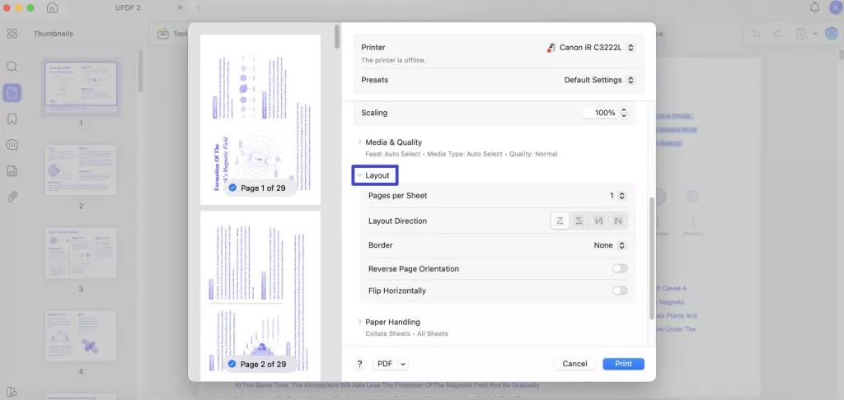Click the Undo arrow in the top toolbar
Screen dimensions: 844x400
756,33
